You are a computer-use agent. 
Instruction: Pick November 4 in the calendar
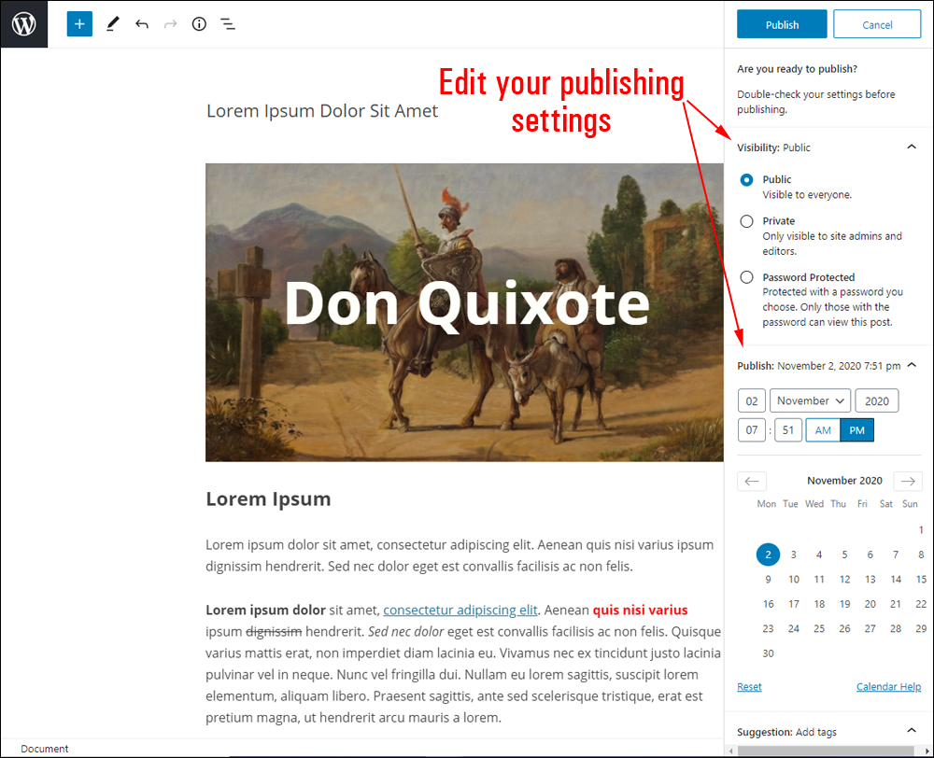pos(819,554)
